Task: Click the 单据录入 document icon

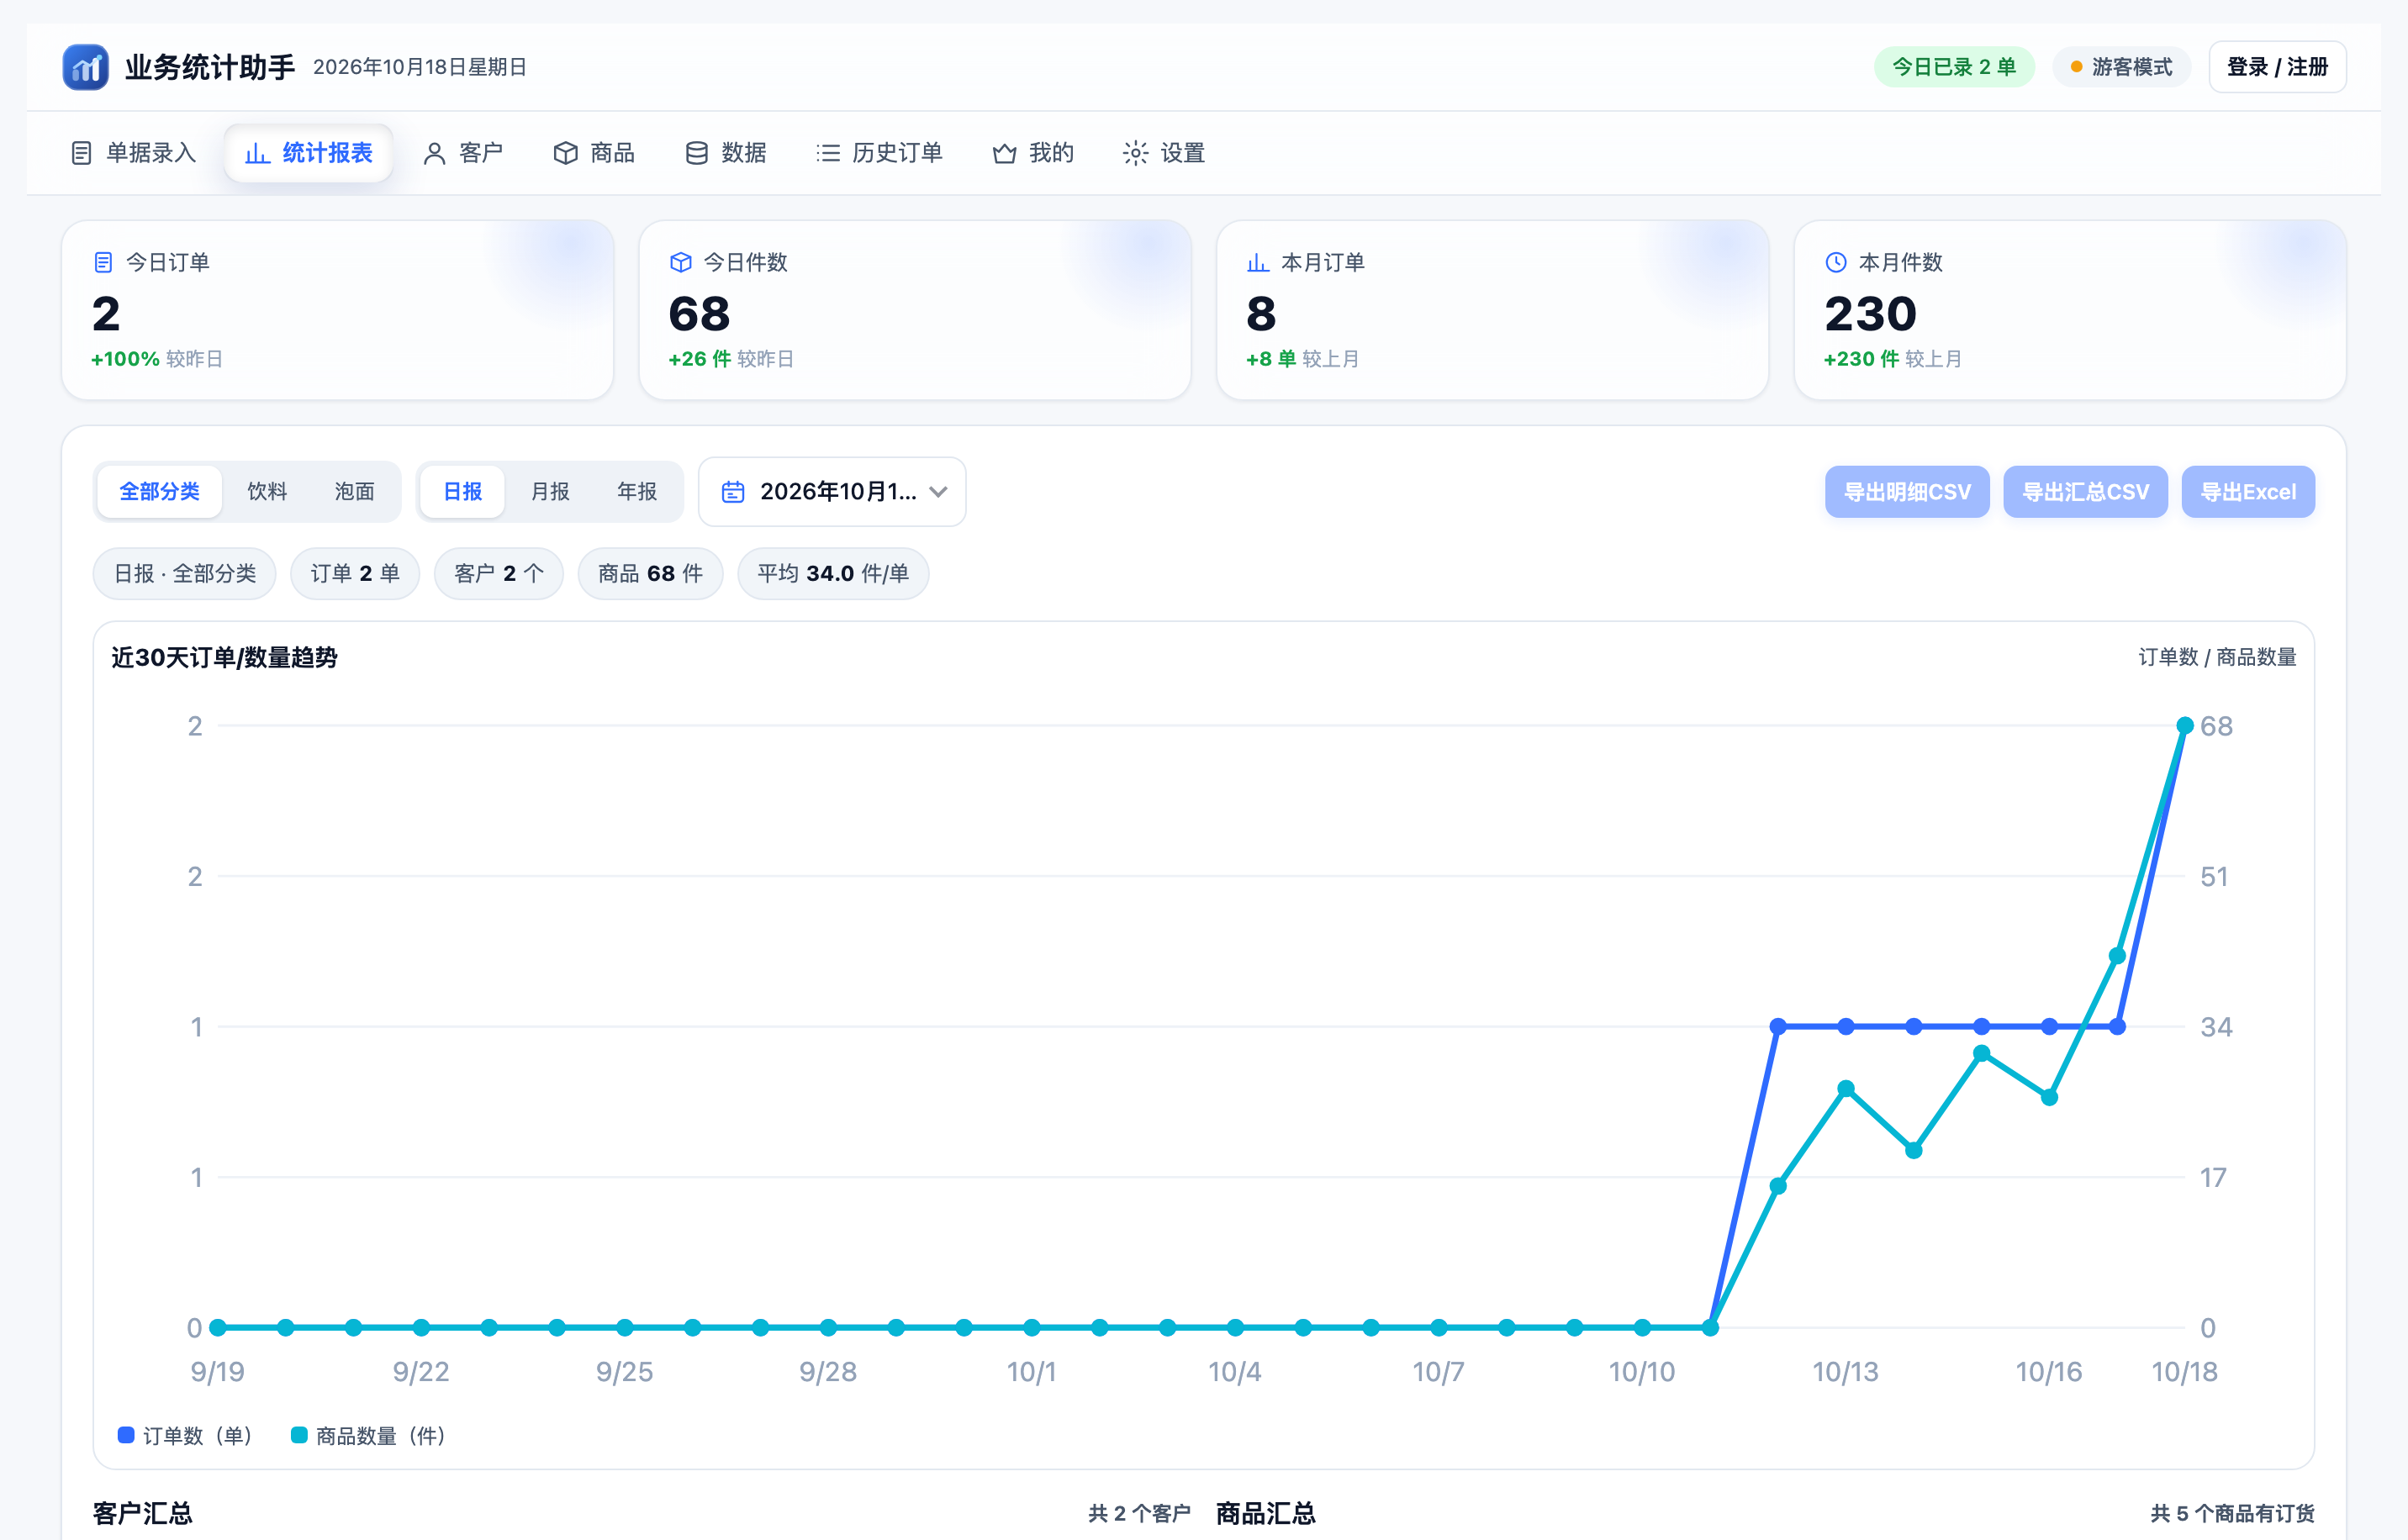Action: (82, 153)
